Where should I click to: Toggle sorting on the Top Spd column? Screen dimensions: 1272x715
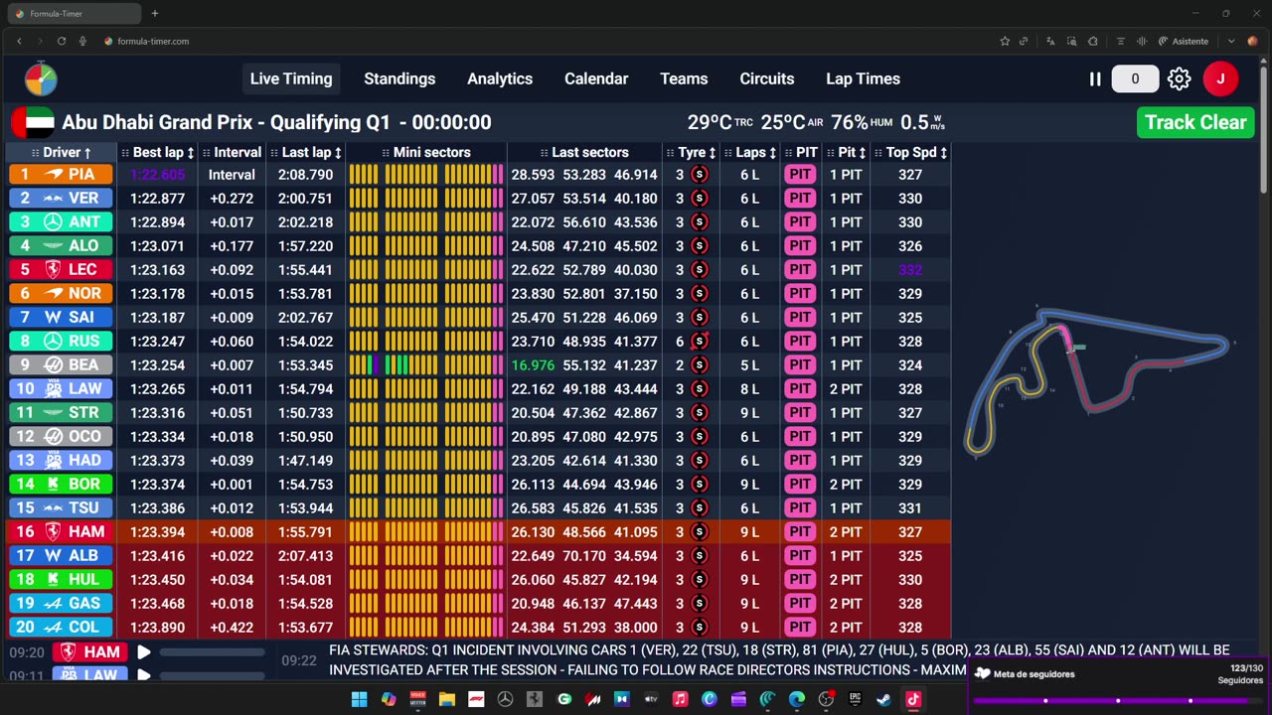point(910,153)
